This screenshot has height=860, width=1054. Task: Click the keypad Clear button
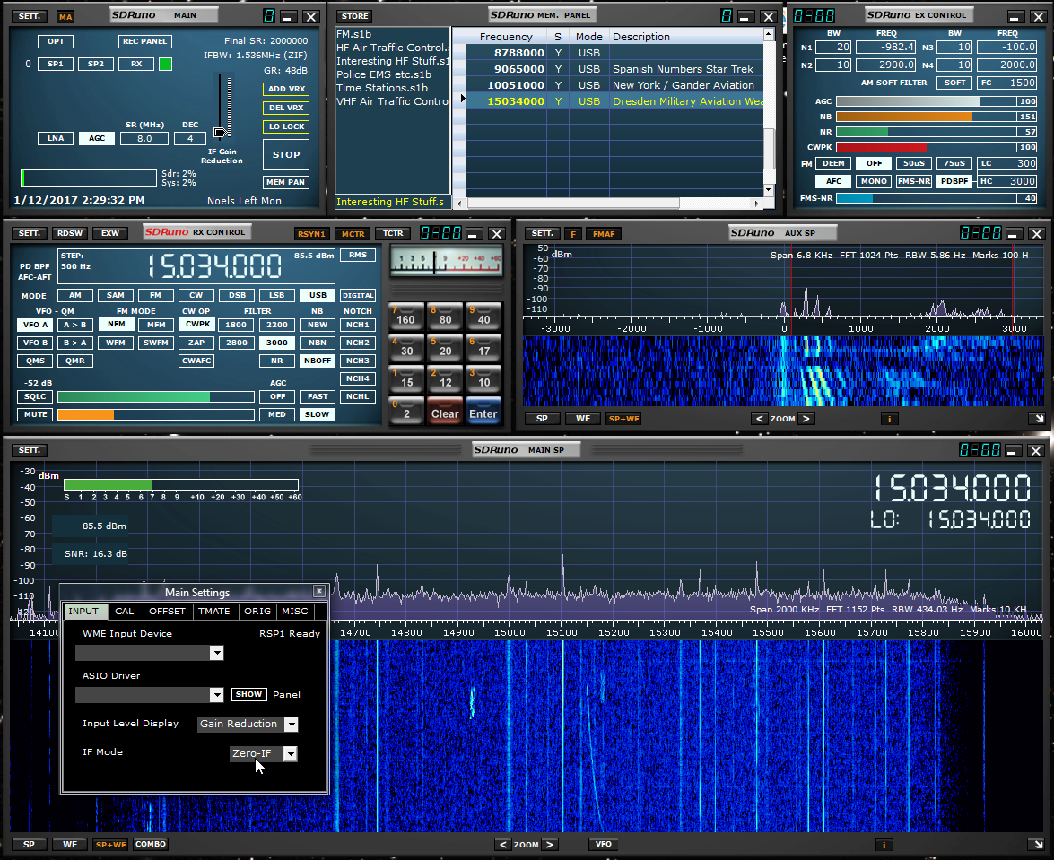445,411
